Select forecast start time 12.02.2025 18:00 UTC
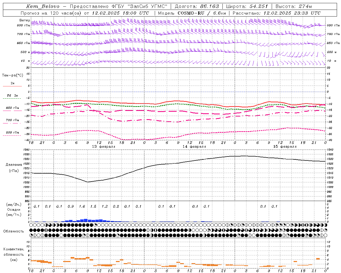The height and width of the screenshot is (273, 341). coord(120,13)
